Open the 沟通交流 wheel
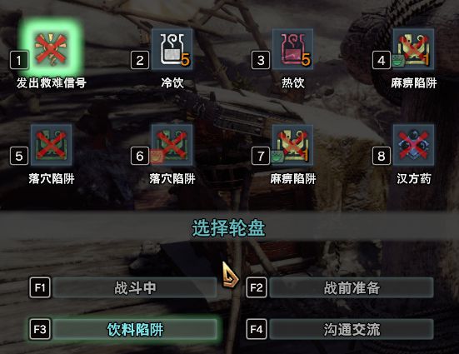The height and width of the screenshot is (354, 459). 352,329
